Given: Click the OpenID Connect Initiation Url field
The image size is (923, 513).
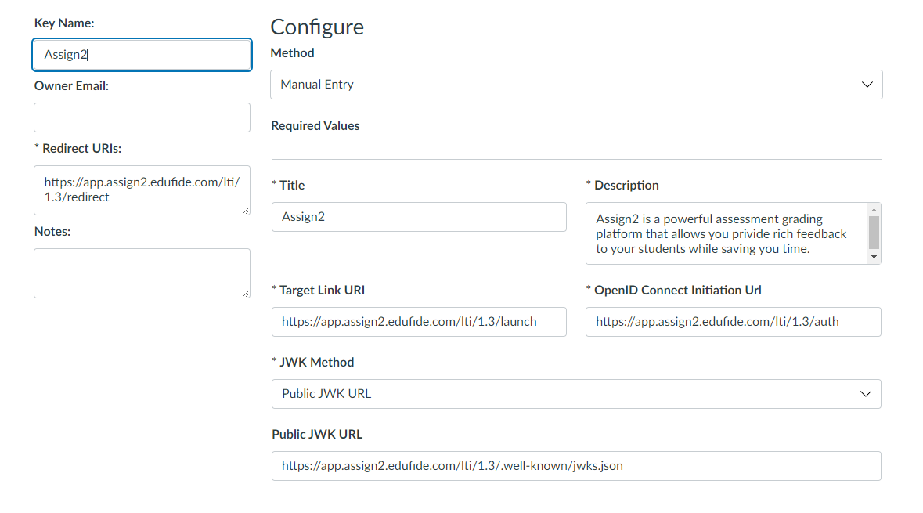Looking at the screenshot, I should pyautogui.click(x=733, y=321).
